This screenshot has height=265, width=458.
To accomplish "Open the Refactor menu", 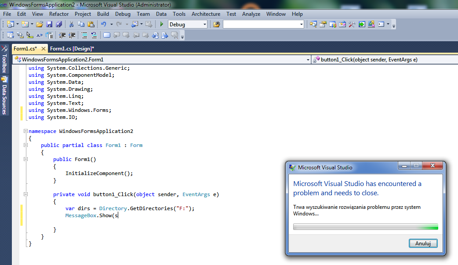I will point(58,14).
